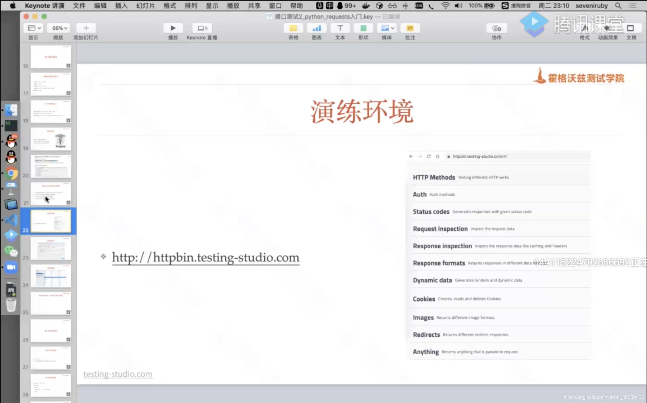Add a text box with Text tool
The image size is (647, 403).
340,28
